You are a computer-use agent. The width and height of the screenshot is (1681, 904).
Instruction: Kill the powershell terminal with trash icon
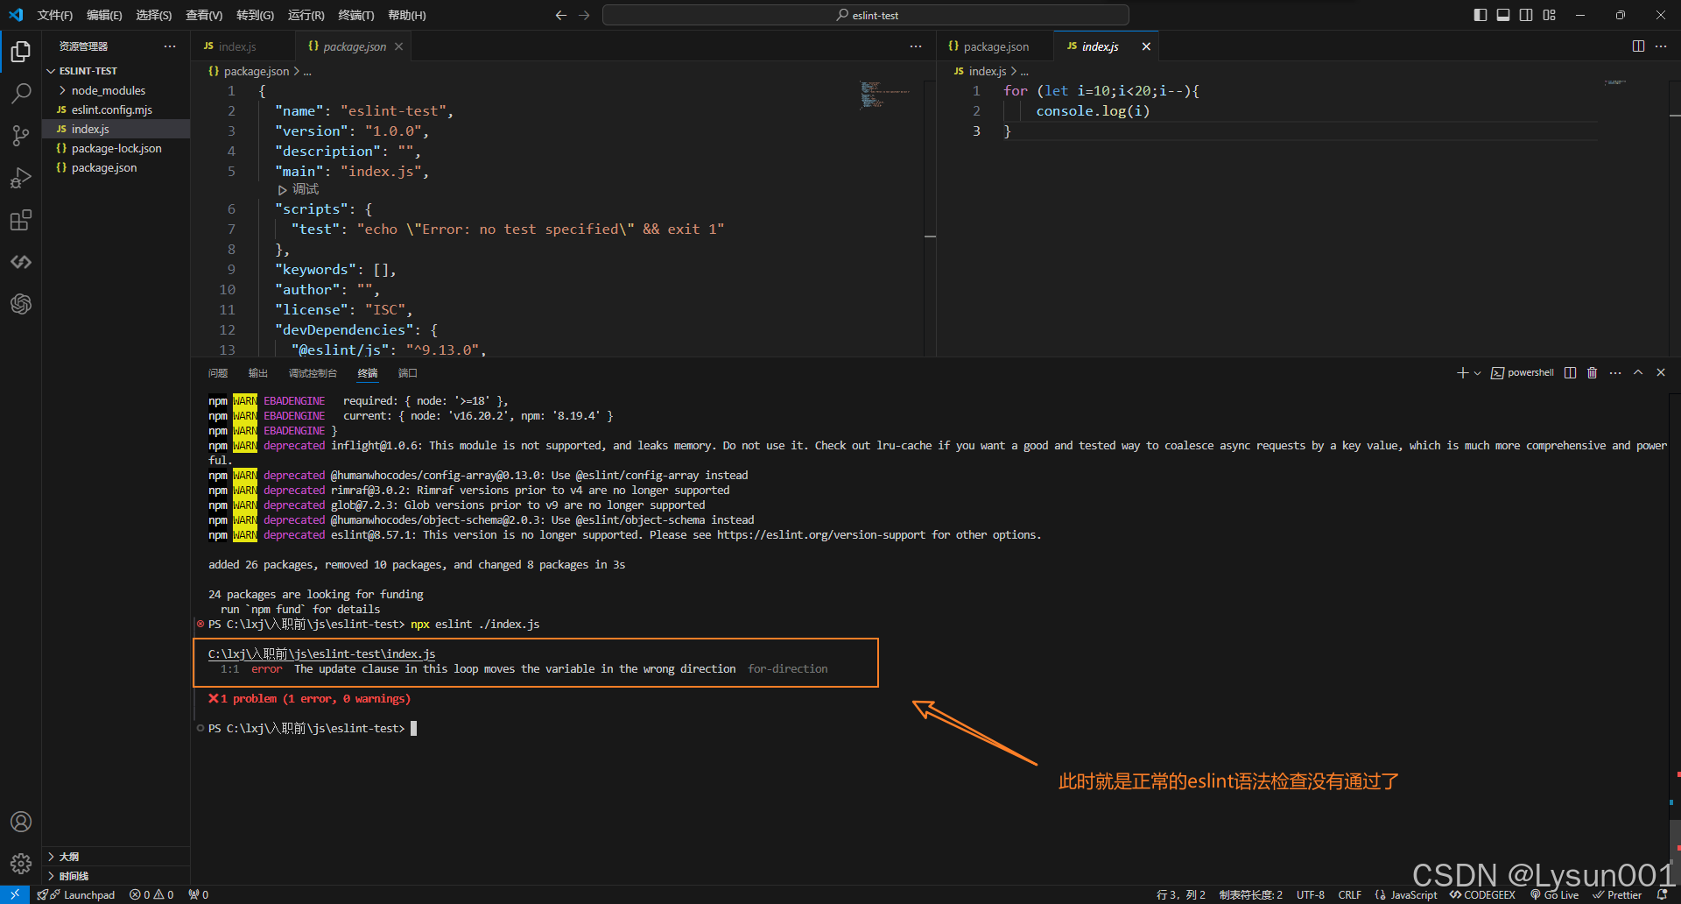pos(1592,372)
